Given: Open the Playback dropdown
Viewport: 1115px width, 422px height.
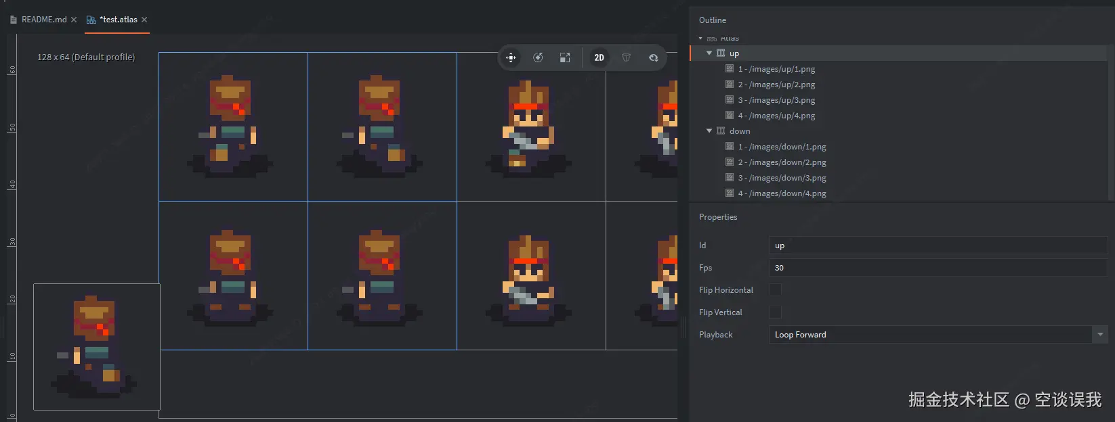Looking at the screenshot, I should pos(938,335).
